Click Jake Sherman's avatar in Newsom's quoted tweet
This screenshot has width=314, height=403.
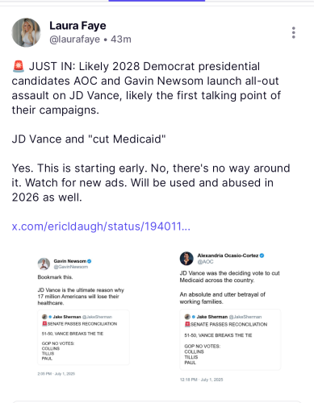point(44,317)
